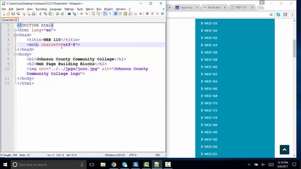This screenshot has height=169, width=301.
Task: Click the taskbar search box
Action: [48, 165]
